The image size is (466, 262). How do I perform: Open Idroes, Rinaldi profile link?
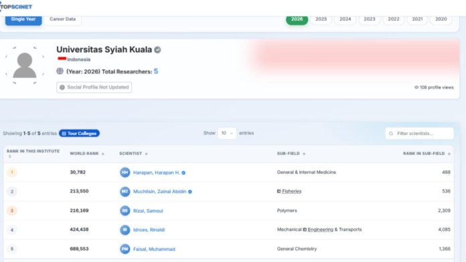point(149,230)
